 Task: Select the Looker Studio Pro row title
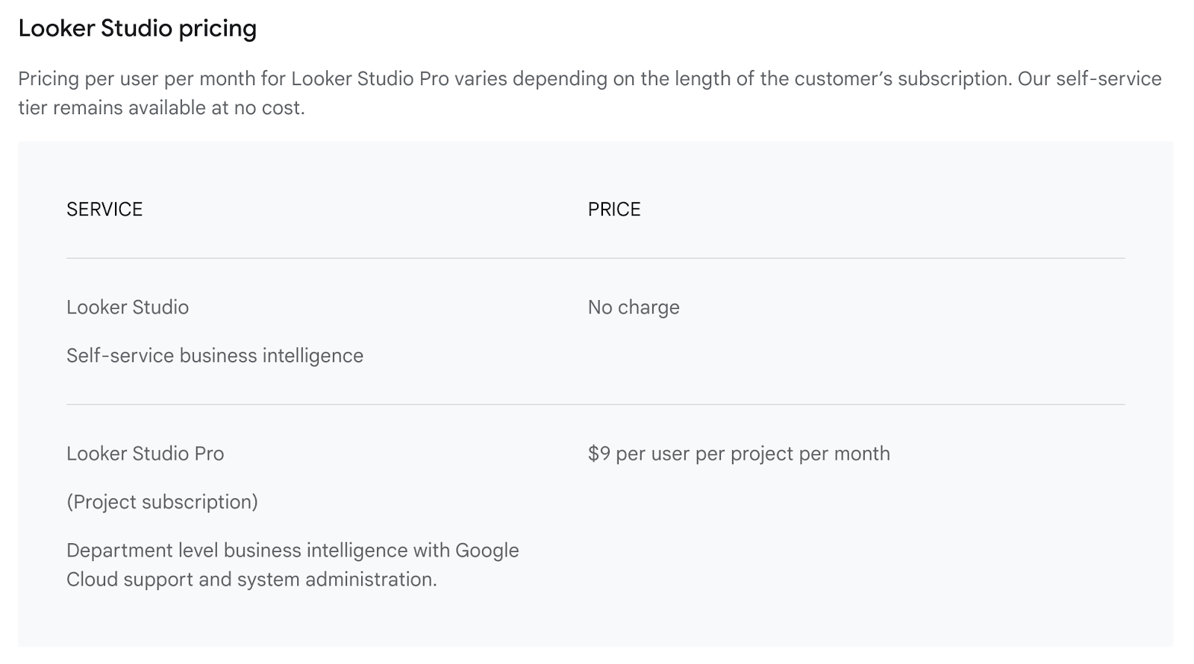coord(146,454)
